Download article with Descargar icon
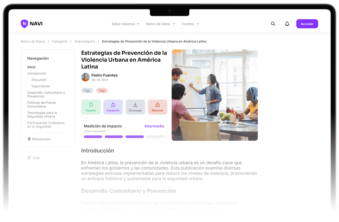Image resolution: width=339 pixels, height=222 pixels. [135, 105]
